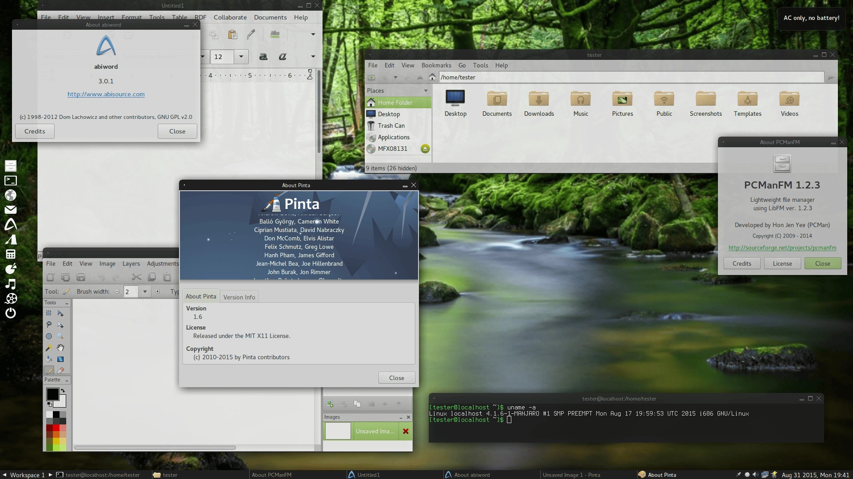This screenshot has width=853, height=479.
Task: Click Close button in About Pinta dialog
Action: pyautogui.click(x=397, y=378)
